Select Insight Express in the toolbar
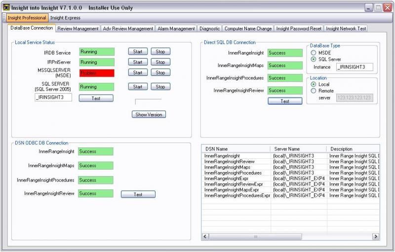 65,18
